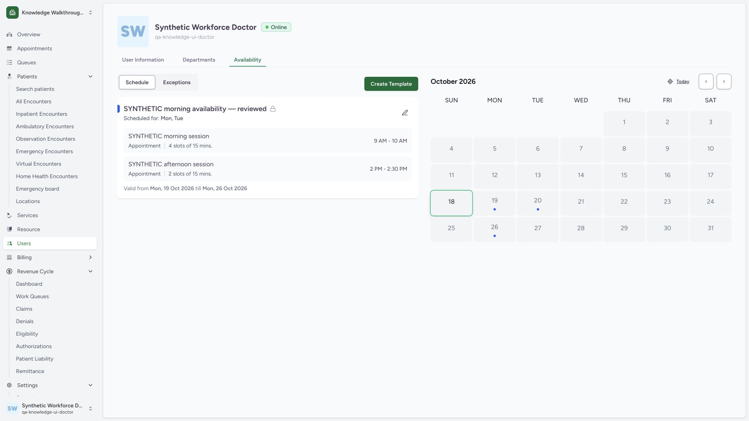Click the Create Template button
The height and width of the screenshot is (421, 749).
coord(391,84)
